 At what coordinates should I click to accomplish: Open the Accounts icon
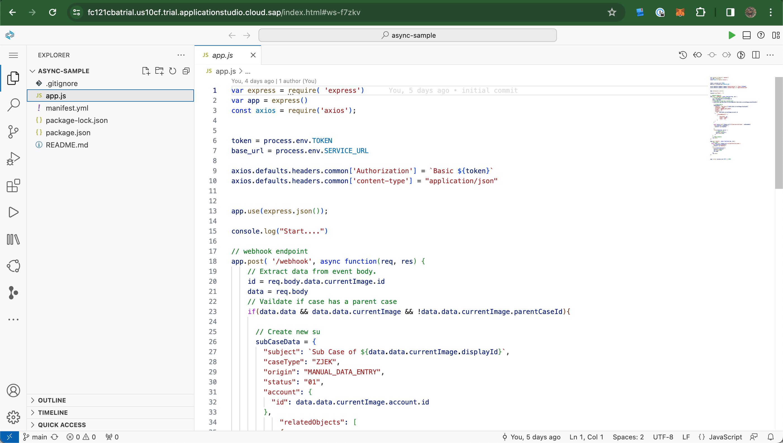[x=13, y=390]
